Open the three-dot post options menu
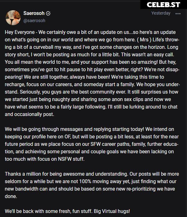 (x=178, y=14)
